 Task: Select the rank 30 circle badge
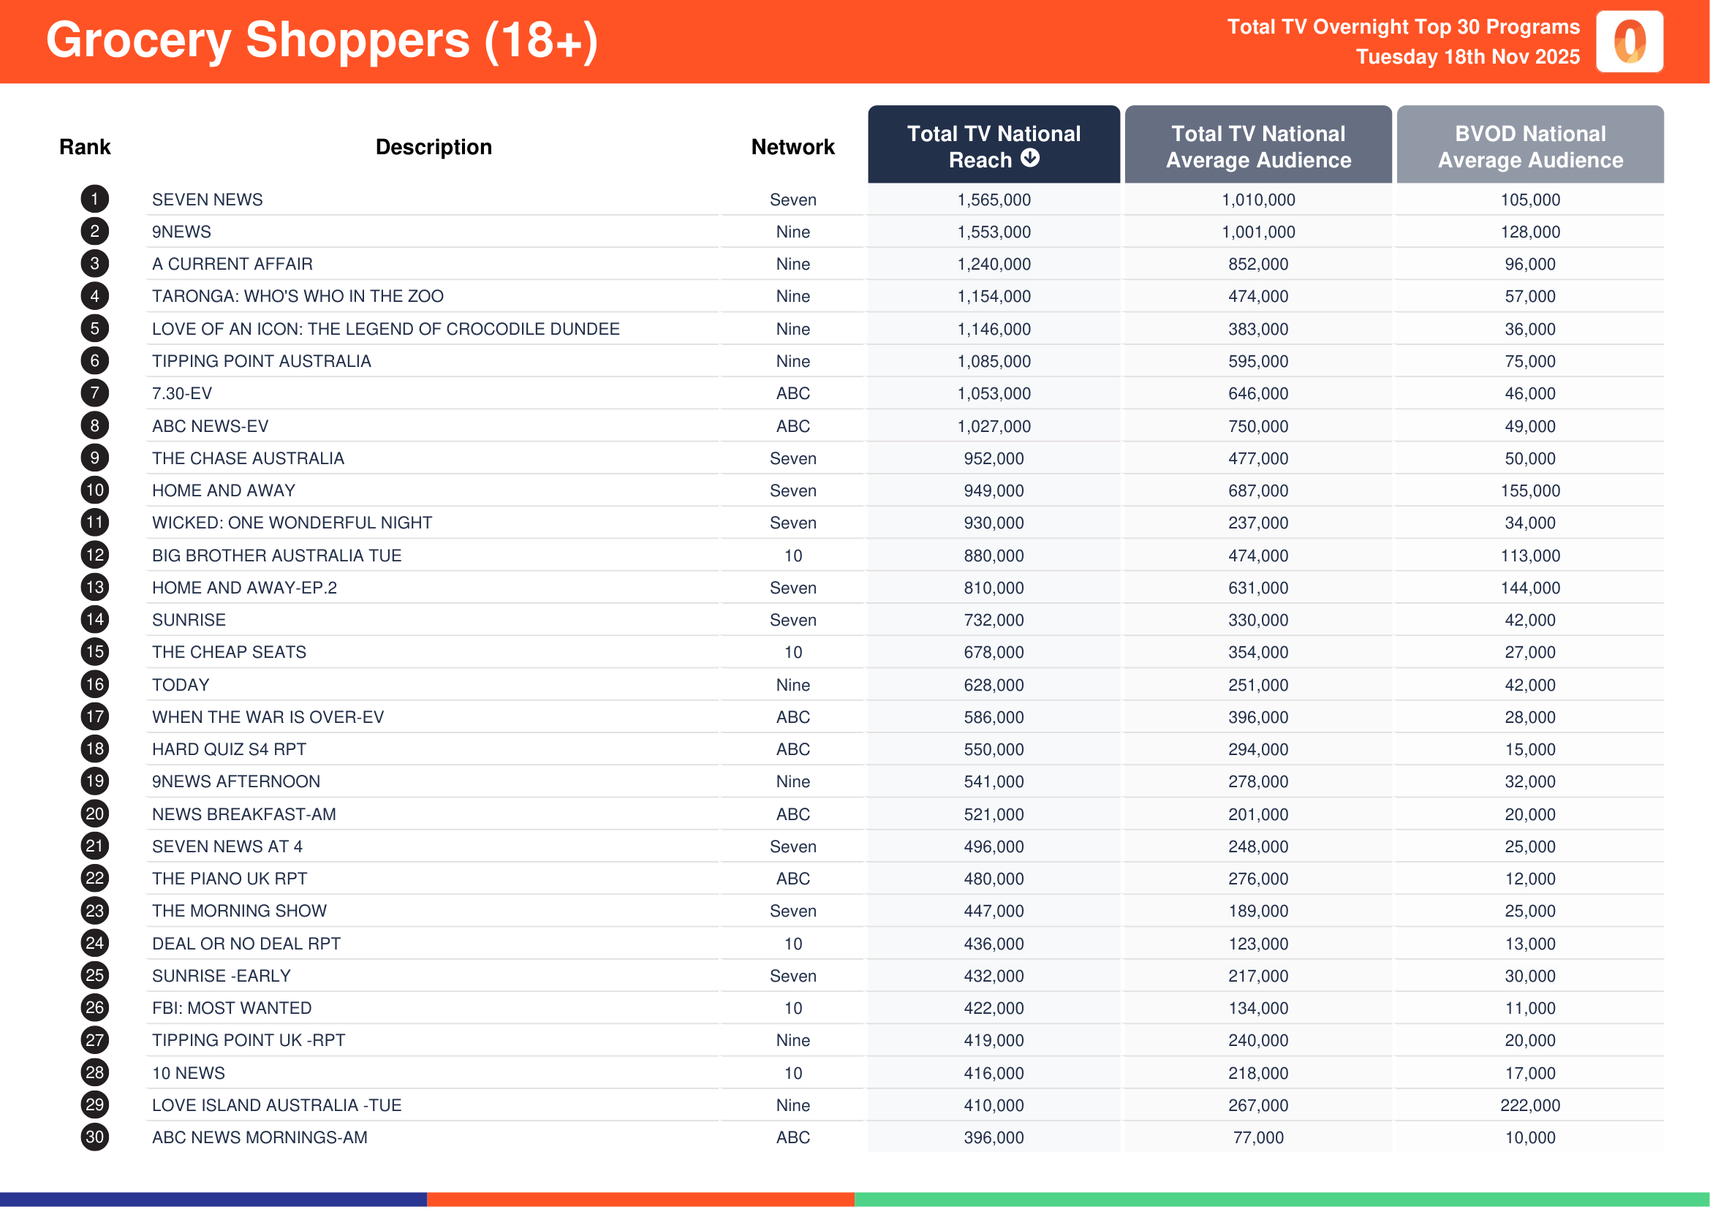pyautogui.click(x=94, y=1137)
